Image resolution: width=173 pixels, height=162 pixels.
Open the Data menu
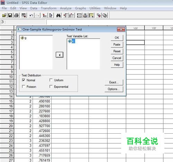coord(34,8)
